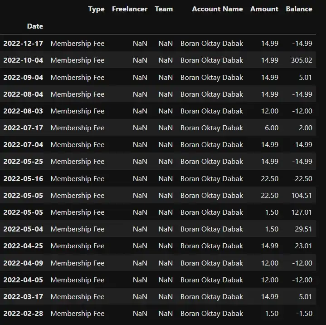Click 'Boran Oktay Dabak' in the 2022-05-25 row
The image size is (326, 325).
(212, 161)
